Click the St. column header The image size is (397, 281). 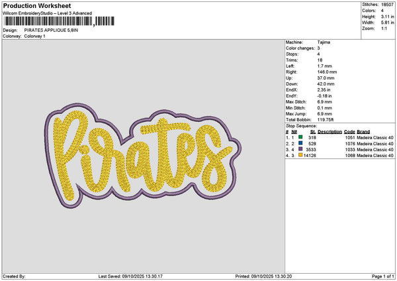(313, 132)
